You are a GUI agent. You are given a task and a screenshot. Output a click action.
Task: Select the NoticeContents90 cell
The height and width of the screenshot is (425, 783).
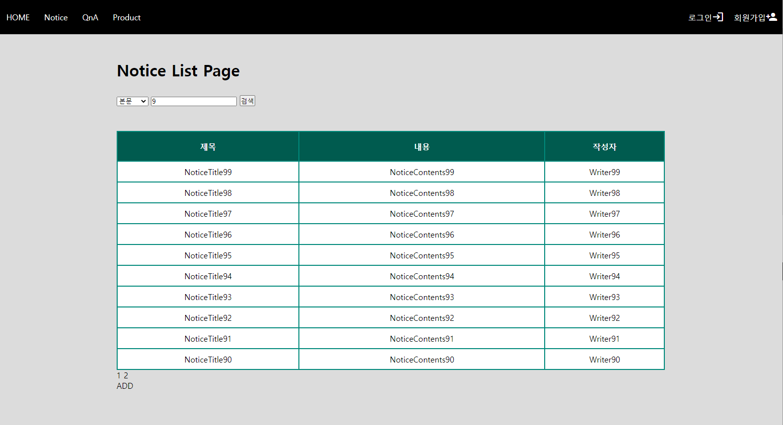click(x=422, y=360)
